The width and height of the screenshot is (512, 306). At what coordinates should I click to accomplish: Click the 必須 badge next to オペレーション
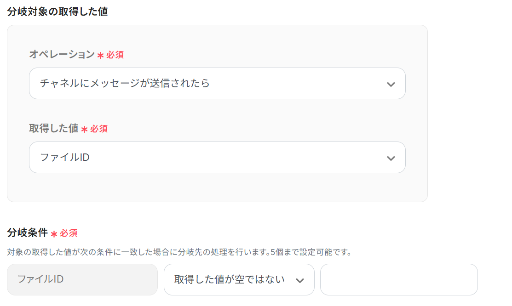[115, 55]
